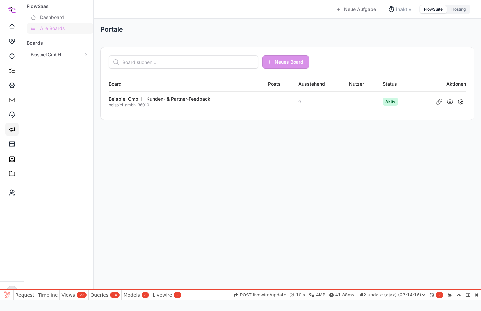Click the Neues Board button
481x311 pixels.
(x=285, y=62)
